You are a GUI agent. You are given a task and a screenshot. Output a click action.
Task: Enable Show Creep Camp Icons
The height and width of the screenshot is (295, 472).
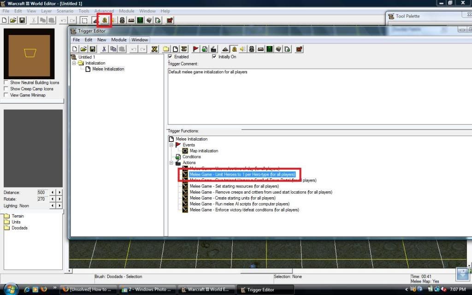pos(6,89)
